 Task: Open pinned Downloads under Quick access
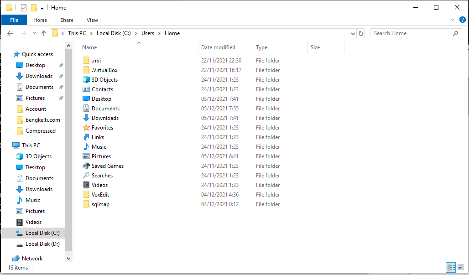click(x=39, y=76)
